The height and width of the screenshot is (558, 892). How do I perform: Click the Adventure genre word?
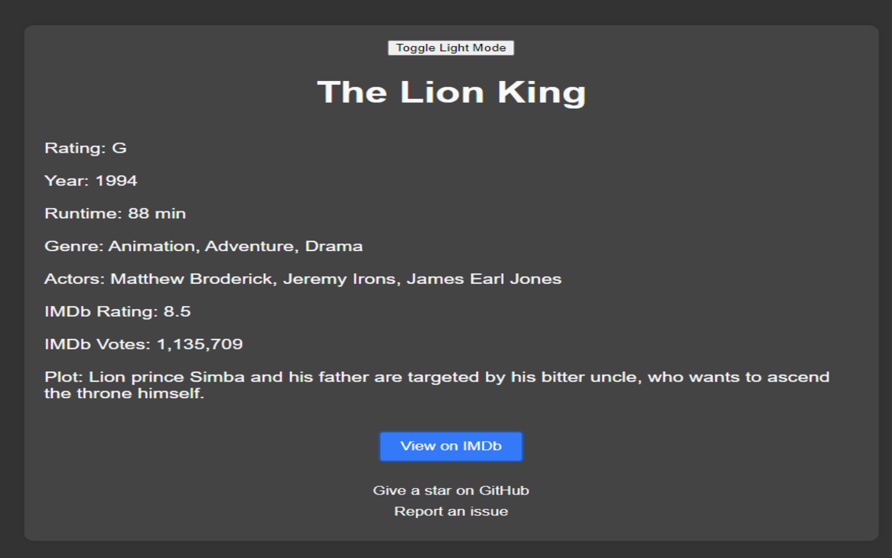click(249, 246)
